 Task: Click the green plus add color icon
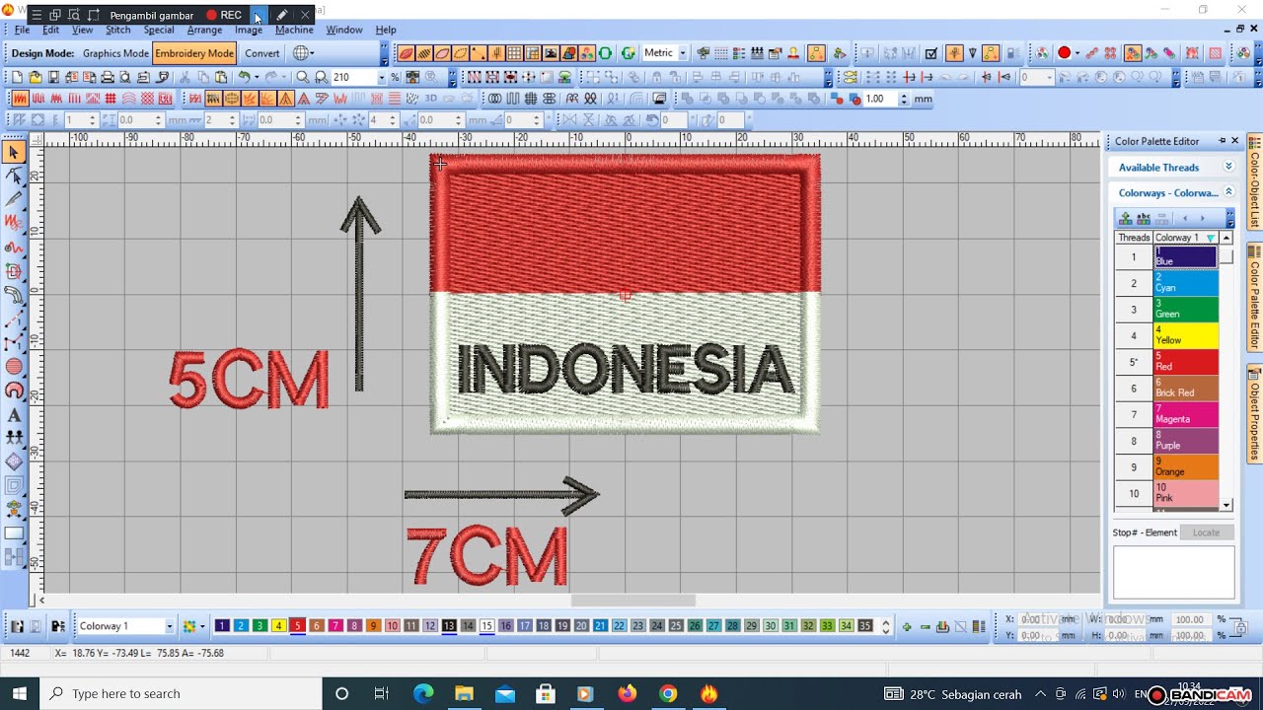(x=907, y=626)
